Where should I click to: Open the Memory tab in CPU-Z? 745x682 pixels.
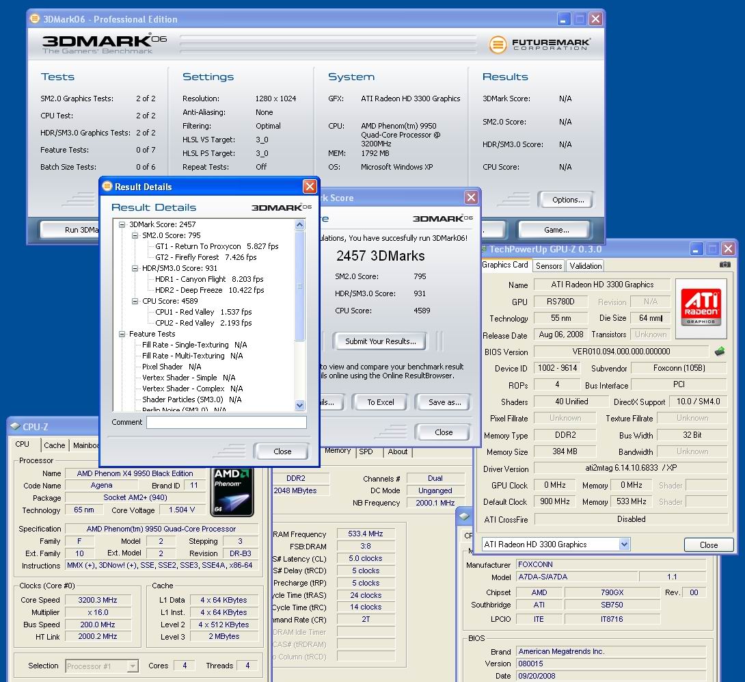pos(338,450)
